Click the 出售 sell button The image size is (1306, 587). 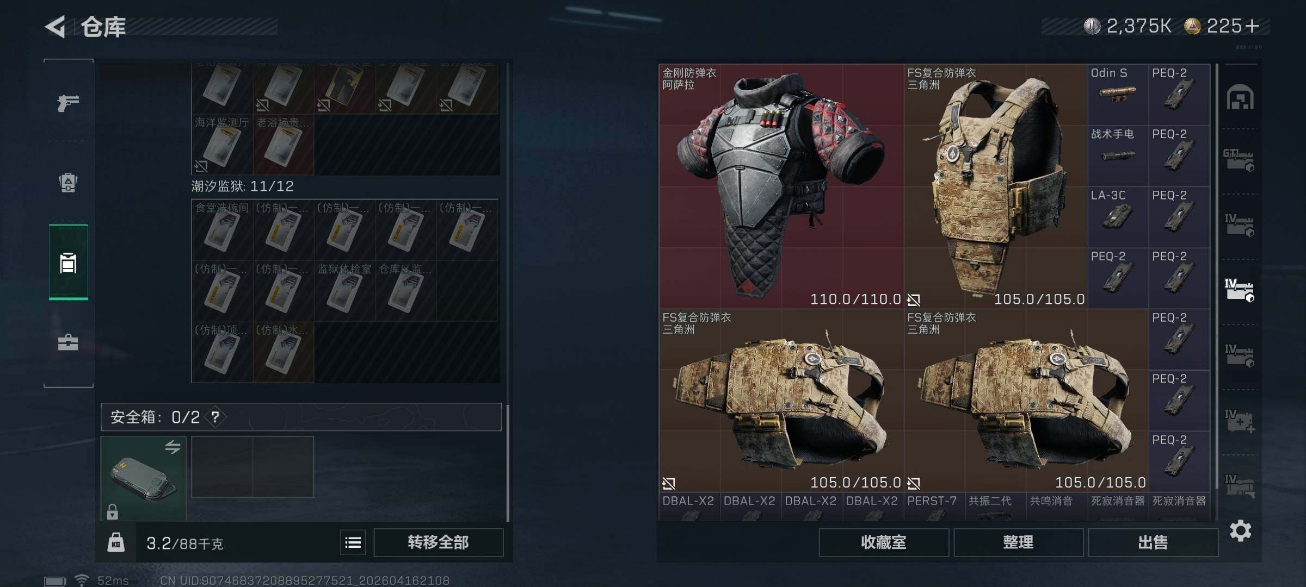point(1153,542)
